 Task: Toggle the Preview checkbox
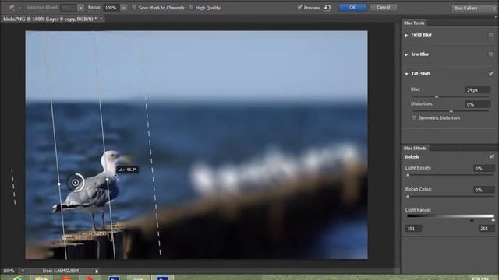coord(299,7)
